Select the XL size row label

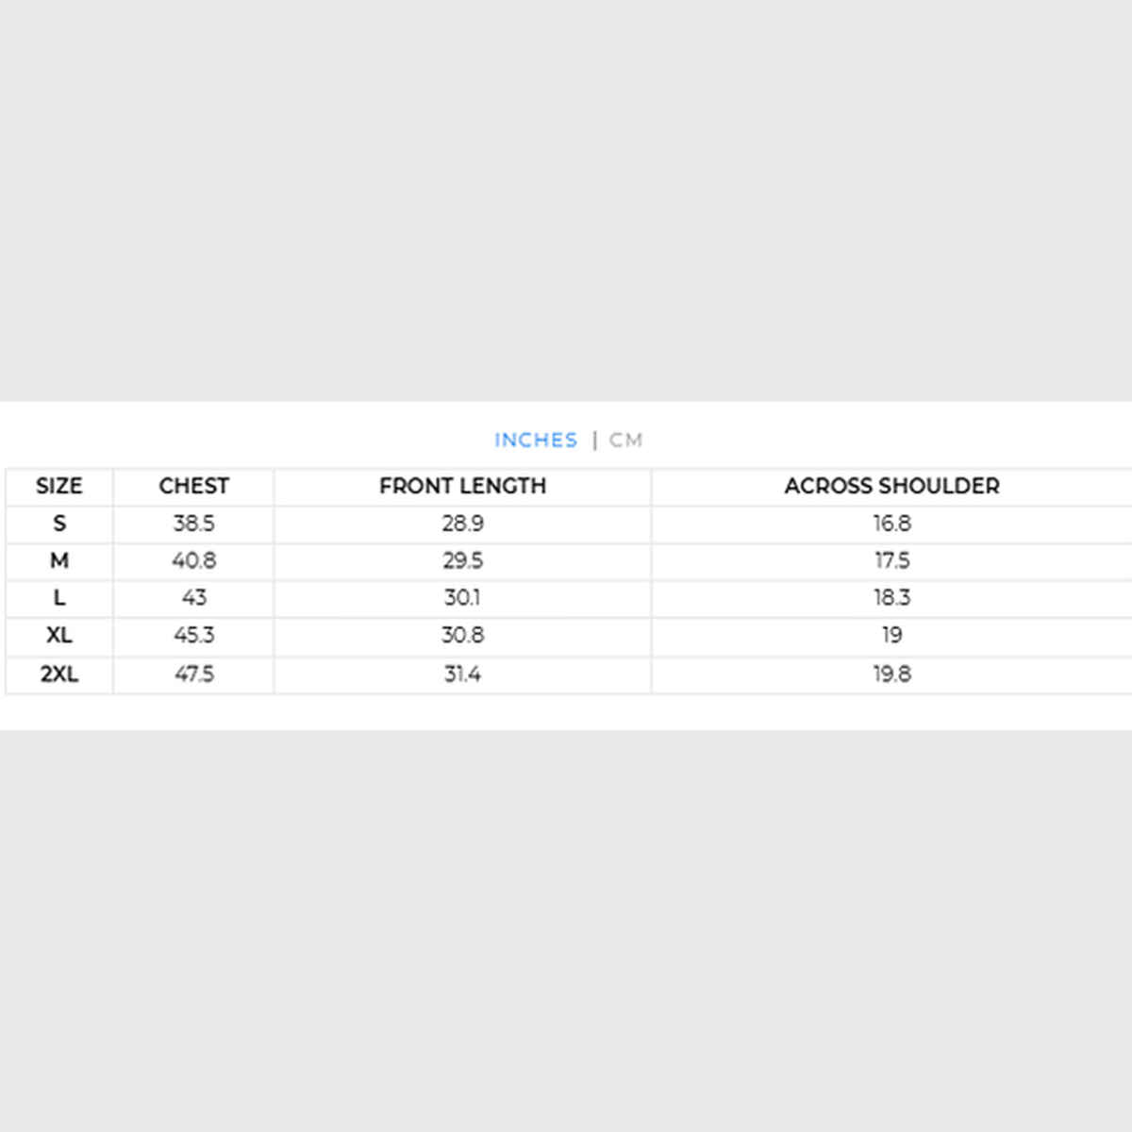(59, 635)
